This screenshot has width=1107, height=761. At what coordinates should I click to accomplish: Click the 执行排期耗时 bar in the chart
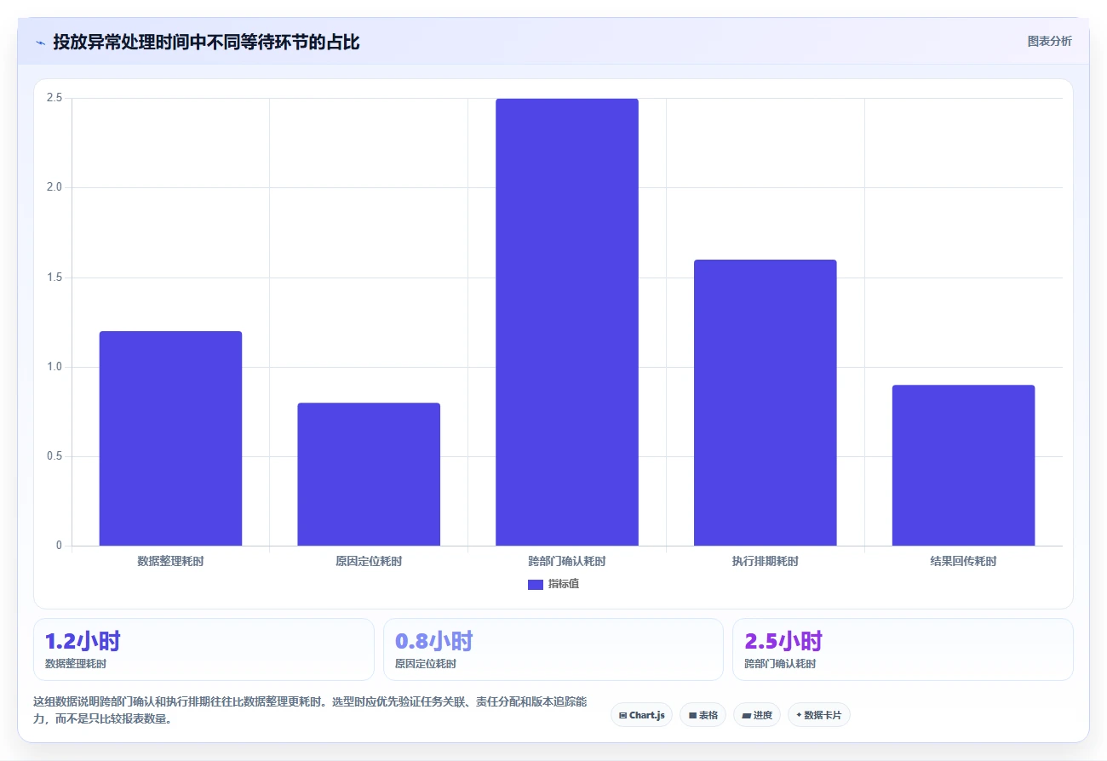pos(766,403)
